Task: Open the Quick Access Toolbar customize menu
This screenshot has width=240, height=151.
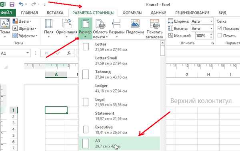Action: click(x=44, y=4)
